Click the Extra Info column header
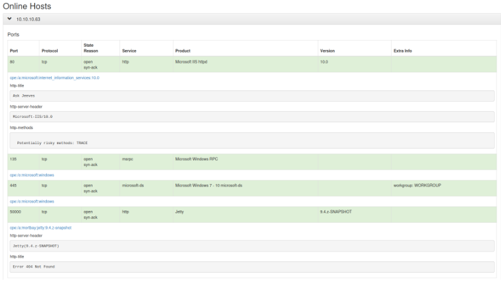The image size is (501, 282). 402,51
